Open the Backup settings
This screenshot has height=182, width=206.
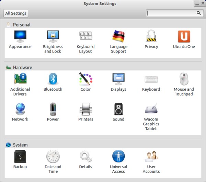tap(20, 159)
